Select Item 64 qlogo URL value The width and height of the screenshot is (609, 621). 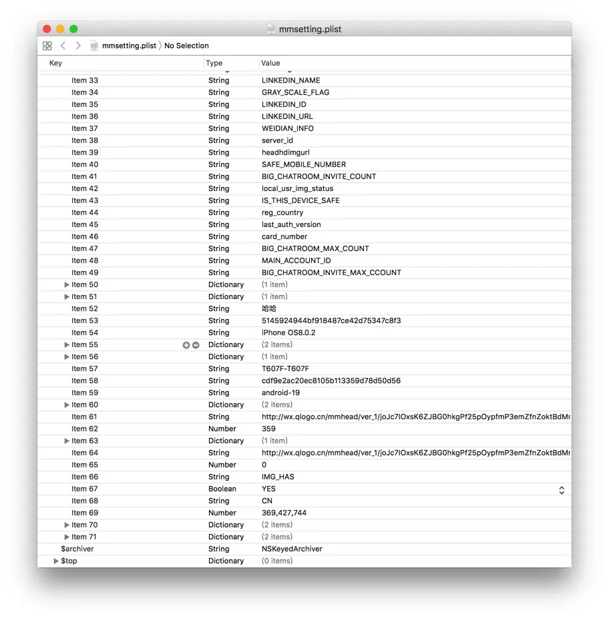416,453
